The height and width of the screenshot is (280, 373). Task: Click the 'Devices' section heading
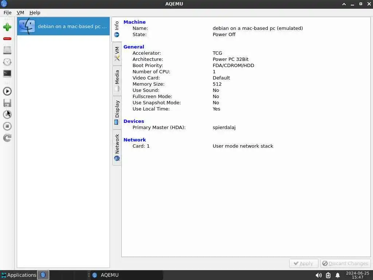(134, 121)
